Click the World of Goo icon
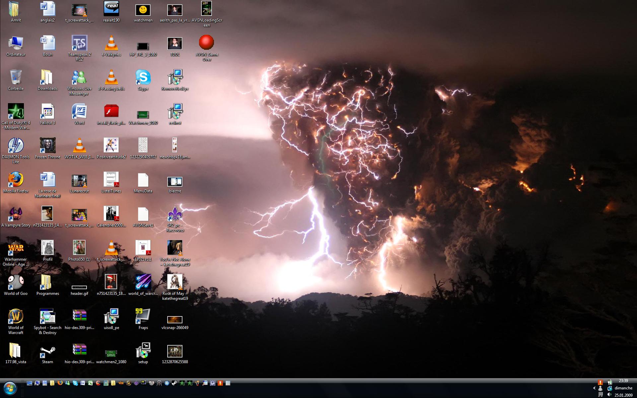The width and height of the screenshot is (637, 398). click(16, 283)
